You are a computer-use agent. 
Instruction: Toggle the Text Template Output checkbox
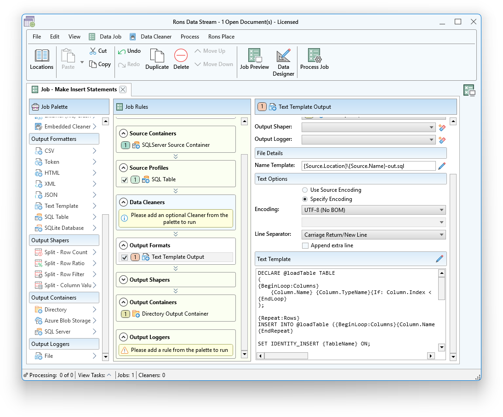click(x=125, y=257)
